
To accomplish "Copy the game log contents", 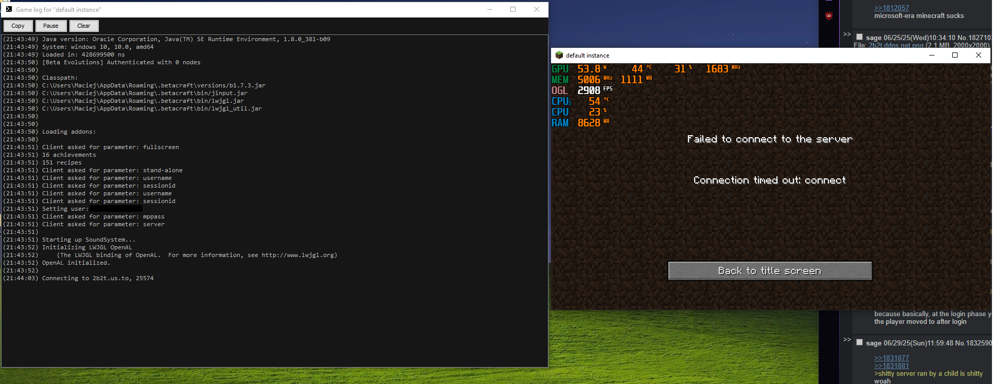I will 18,26.
